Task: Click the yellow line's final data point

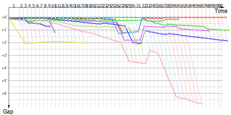Action: pos(85,43)
